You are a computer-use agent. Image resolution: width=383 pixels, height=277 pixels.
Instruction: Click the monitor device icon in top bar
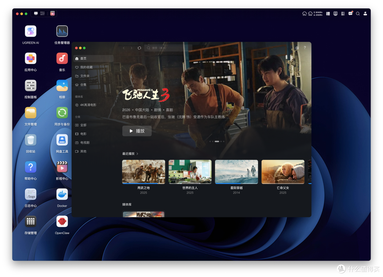(x=335, y=14)
